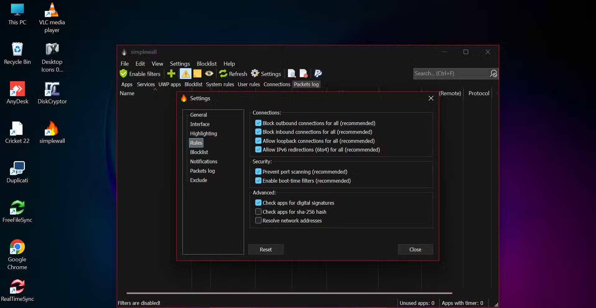
Task: Click the eye icon in the toolbar
Action: tap(209, 74)
